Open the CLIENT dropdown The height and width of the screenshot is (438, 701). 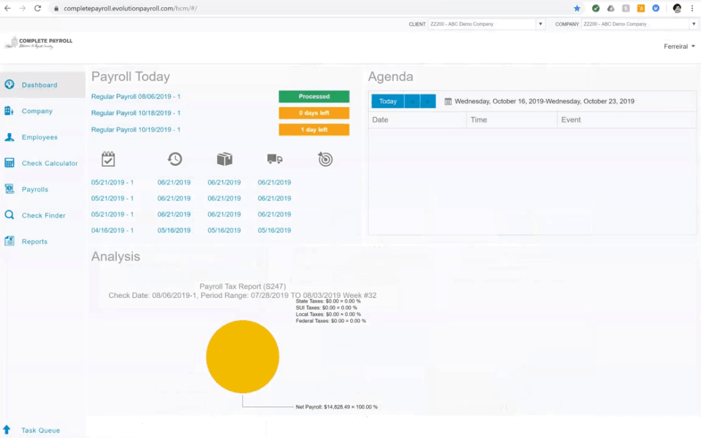pos(540,23)
